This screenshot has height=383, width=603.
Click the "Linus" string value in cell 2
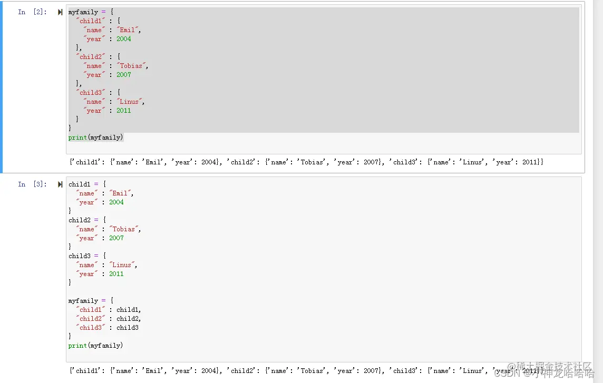pyautogui.click(x=129, y=102)
